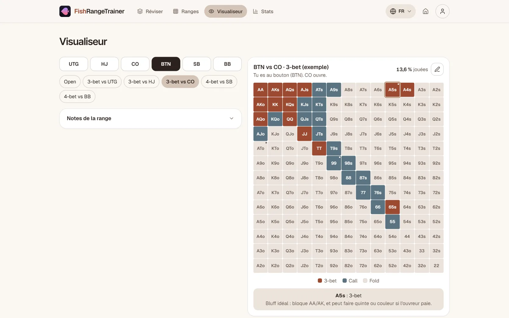Choose the Open scenario

tap(70, 82)
